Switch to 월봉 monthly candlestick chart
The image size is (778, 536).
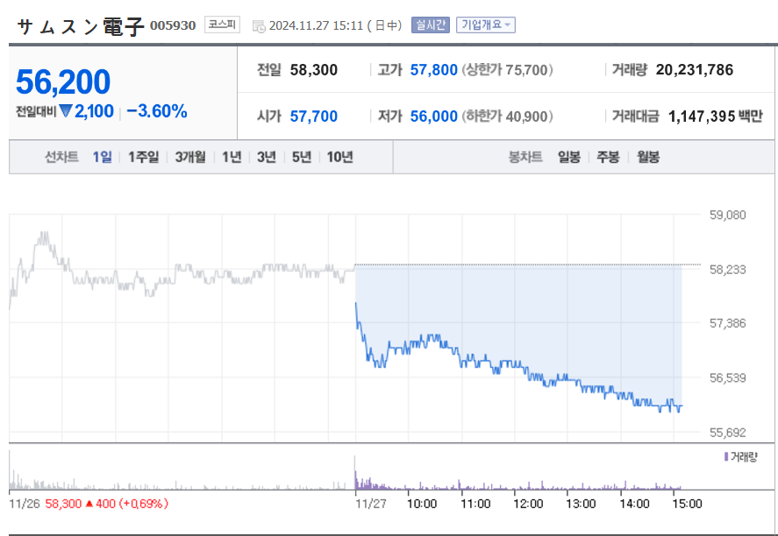tap(648, 158)
